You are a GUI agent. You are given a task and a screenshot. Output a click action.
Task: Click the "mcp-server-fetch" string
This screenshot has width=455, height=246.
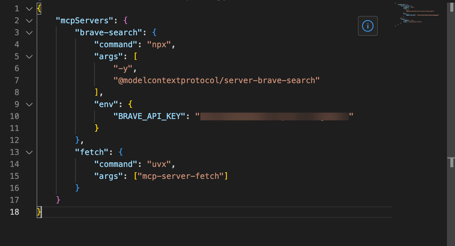(x=181, y=176)
